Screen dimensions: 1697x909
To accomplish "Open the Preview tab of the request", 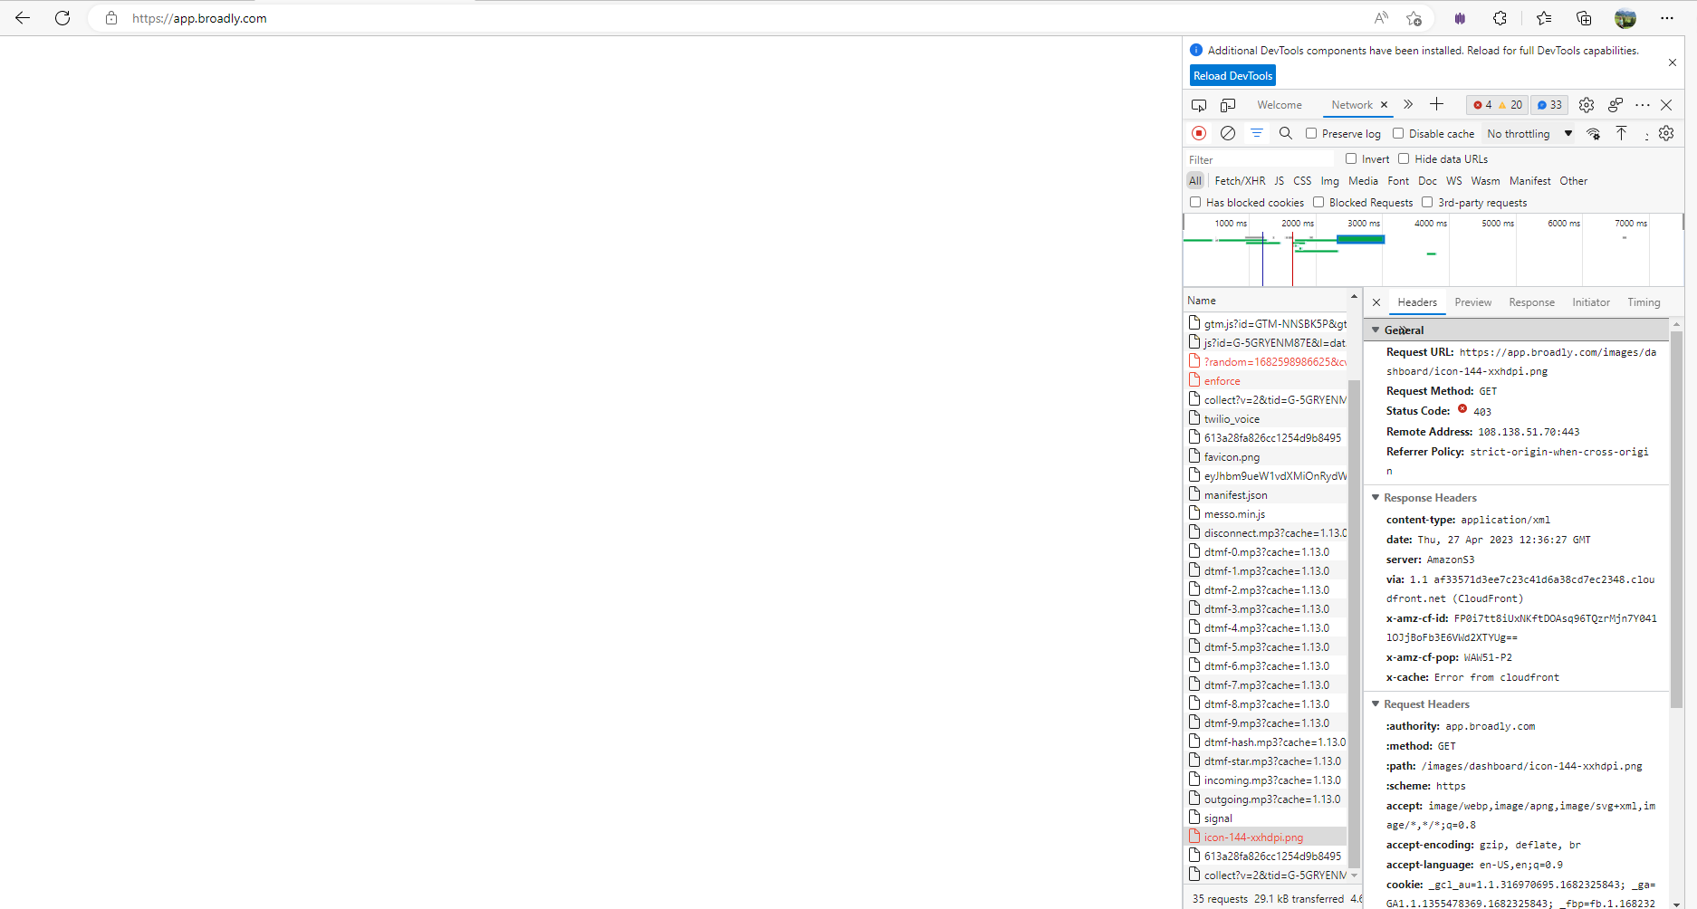I will [1473, 302].
